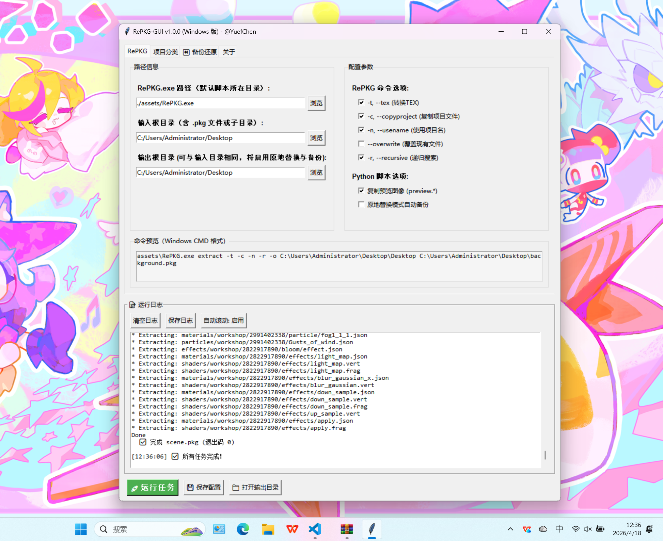Toggle the -r, --recursive checkbox

pyautogui.click(x=361, y=158)
